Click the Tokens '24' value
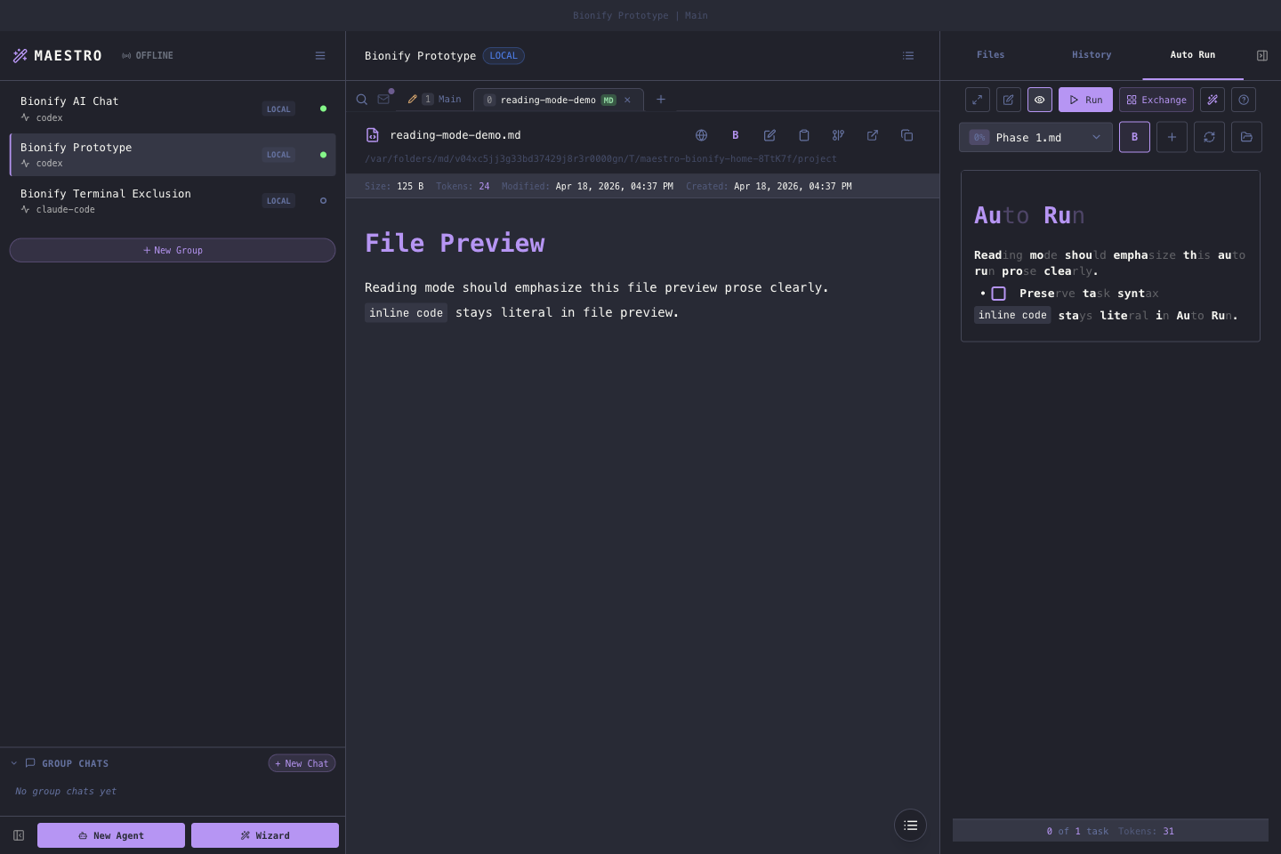This screenshot has height=854, width=1281. coord(484,186)
